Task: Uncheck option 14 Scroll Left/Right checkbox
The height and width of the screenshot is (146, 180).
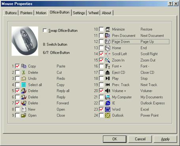Action: [x=101, y=54]
